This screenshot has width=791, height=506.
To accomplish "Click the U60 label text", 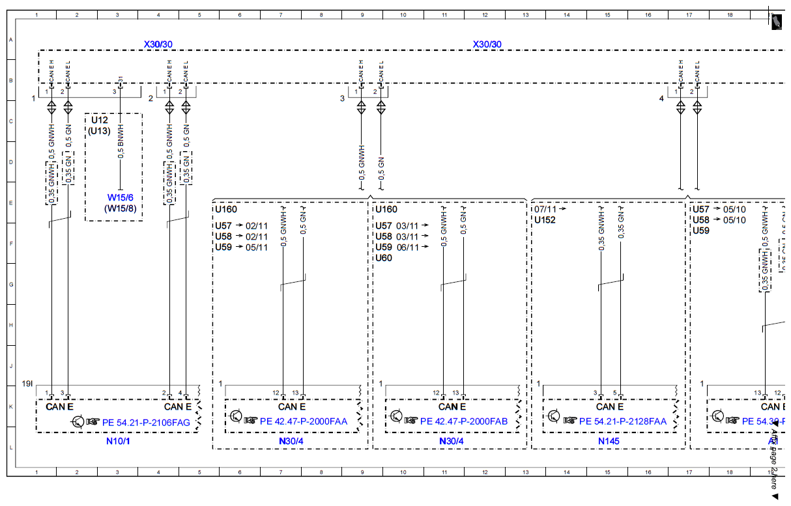I will click(384, 258).
